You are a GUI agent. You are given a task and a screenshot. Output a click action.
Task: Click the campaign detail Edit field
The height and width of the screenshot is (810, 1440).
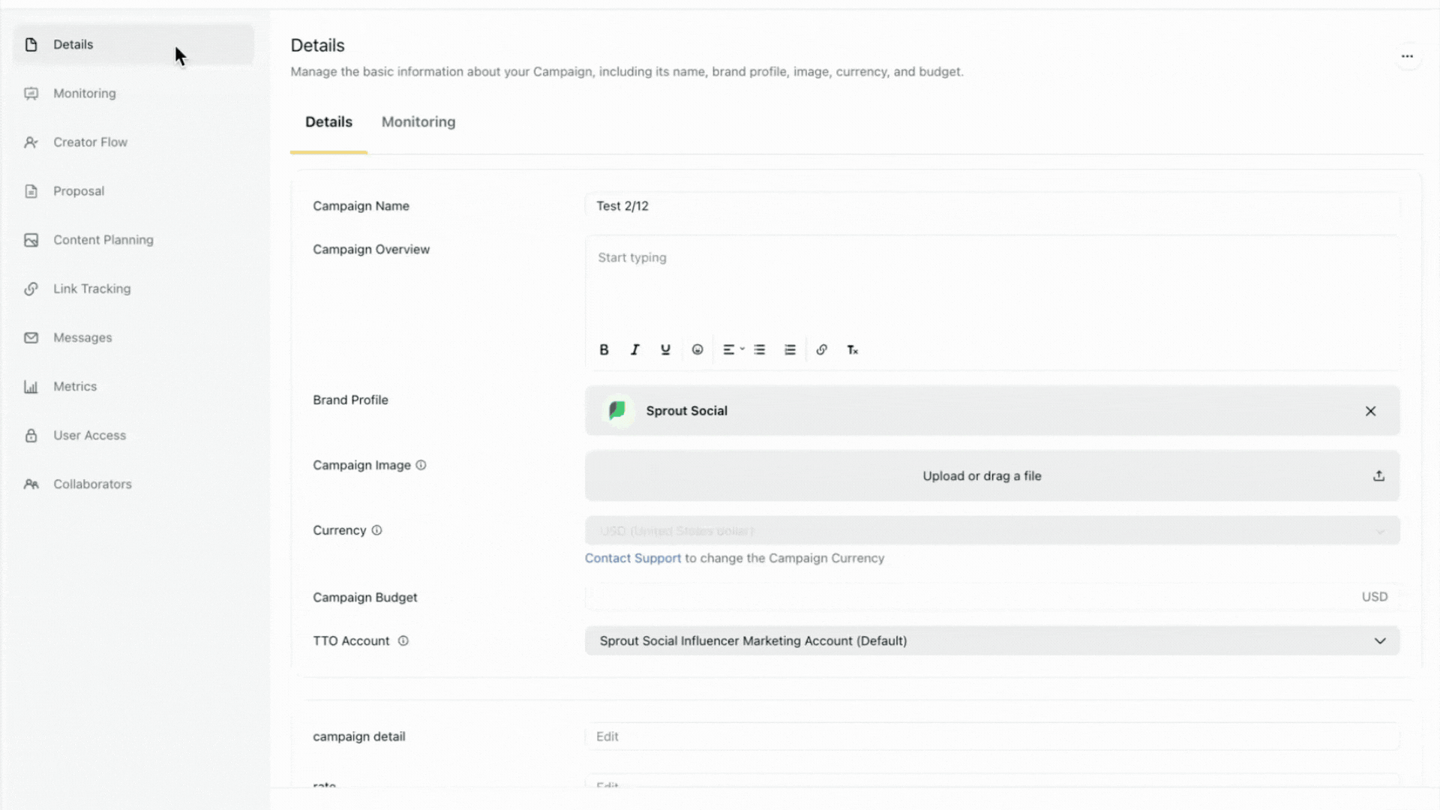pyautogui.click(x=992, y=736)
